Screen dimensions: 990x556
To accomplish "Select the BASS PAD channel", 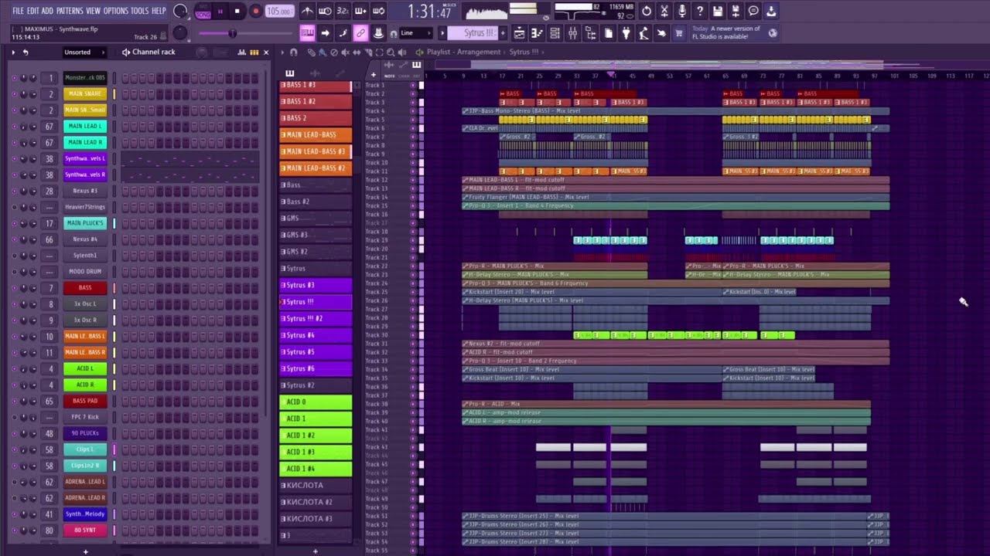I will tap(85, 401).
